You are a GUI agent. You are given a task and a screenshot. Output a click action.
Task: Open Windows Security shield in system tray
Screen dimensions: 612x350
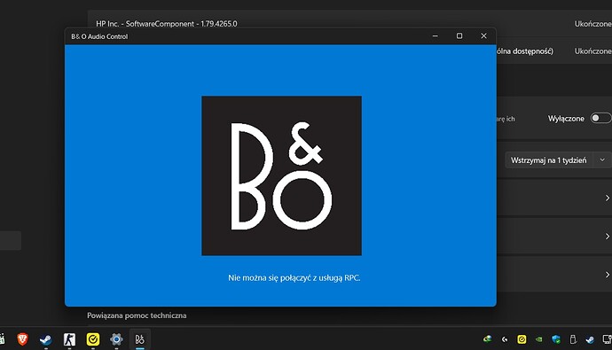pos(556,339)
